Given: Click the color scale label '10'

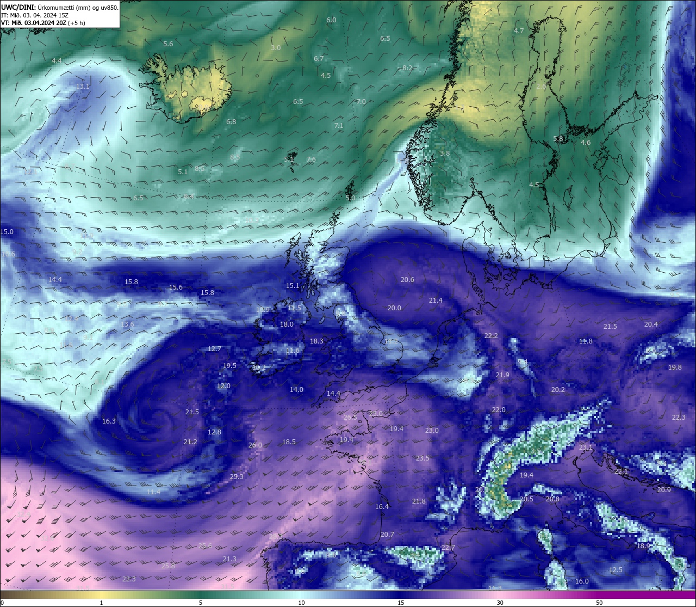Looking at the screenshot, I should pyautogui.click(x=301, y=603).
